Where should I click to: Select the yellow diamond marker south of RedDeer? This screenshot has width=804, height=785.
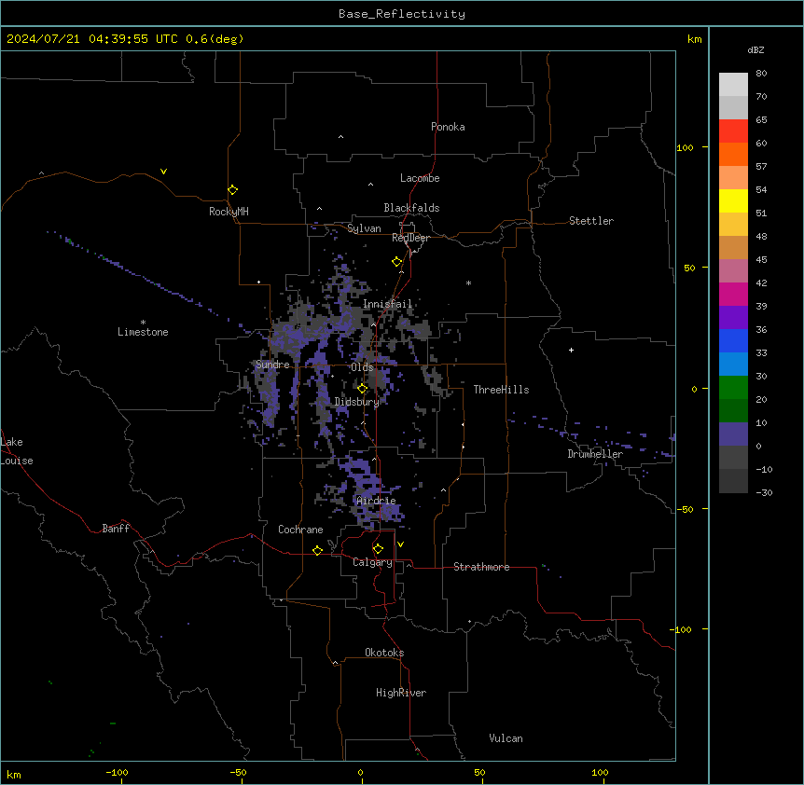pos(396,262)
